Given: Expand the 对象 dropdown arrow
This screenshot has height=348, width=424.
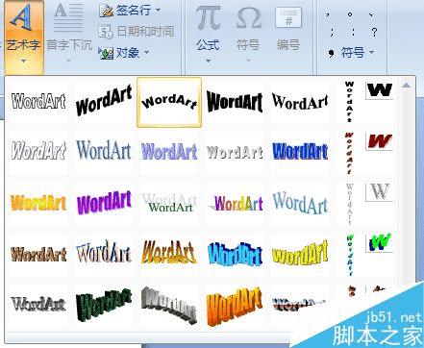Looking at the screenshot, I should [x=146, y=52].
